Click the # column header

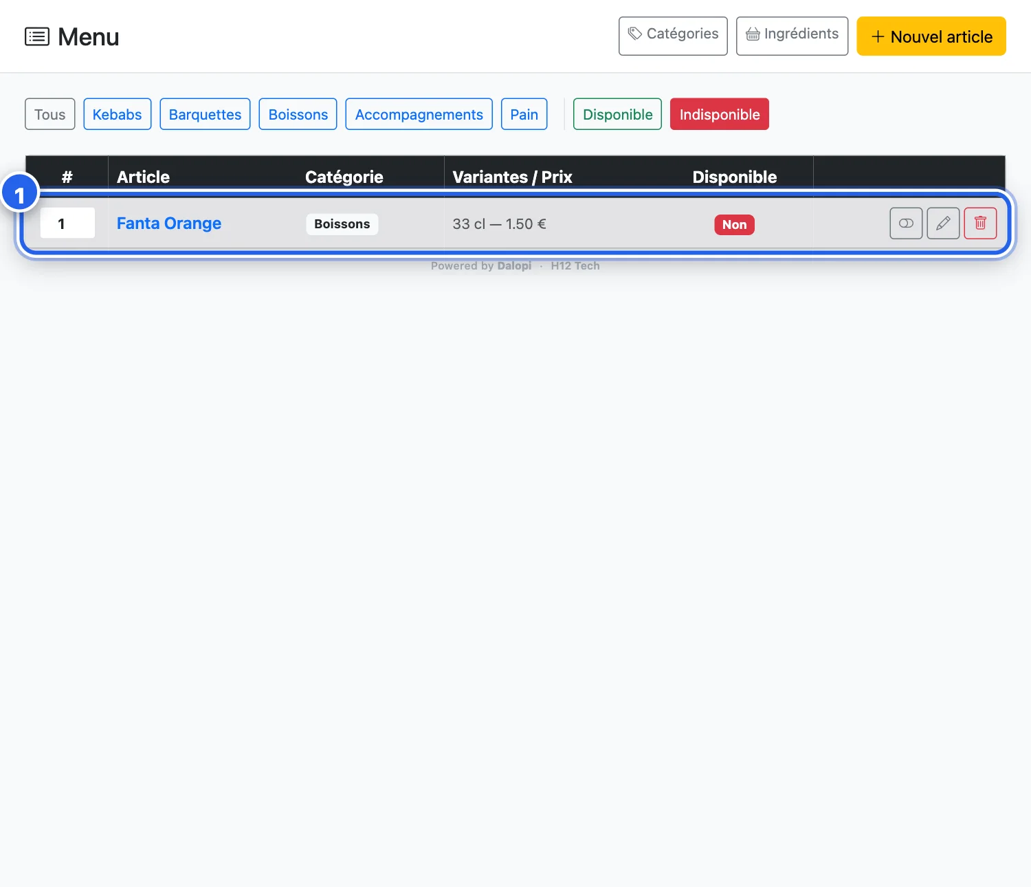point(67,177)
